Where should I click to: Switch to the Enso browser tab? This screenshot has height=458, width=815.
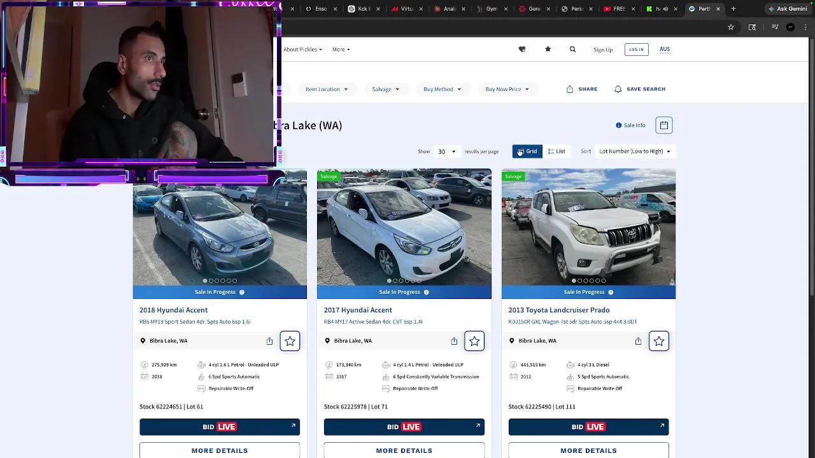click(321, 9)
